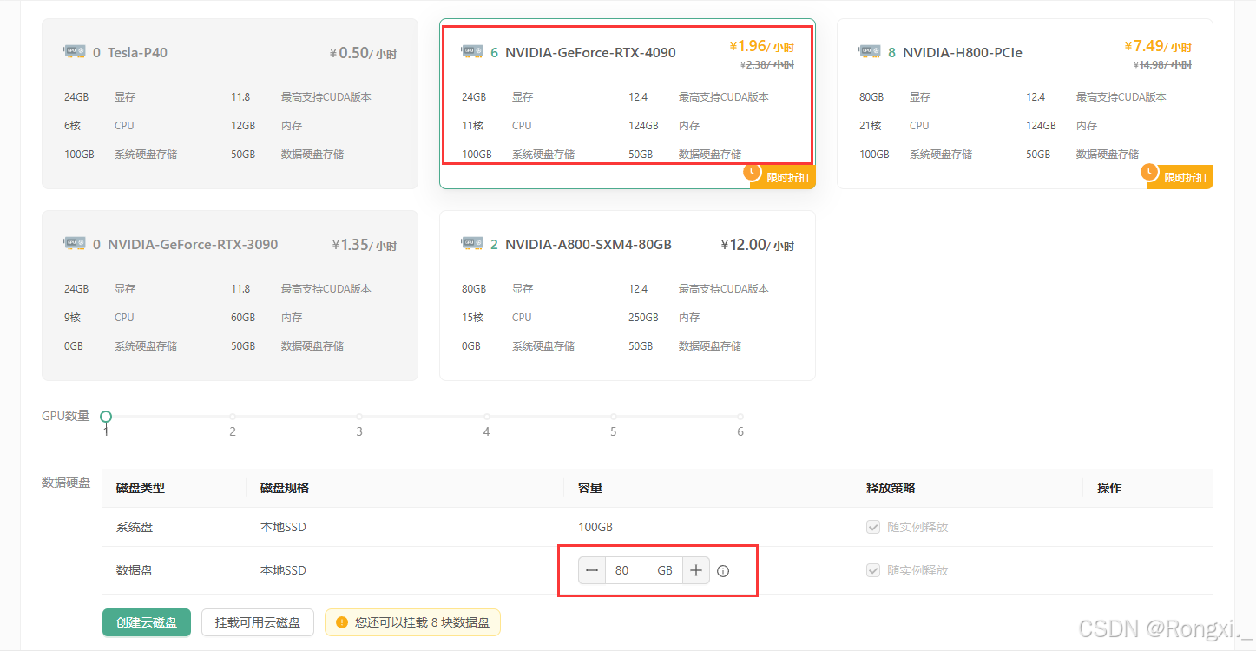1256x651 pixels.
Task: Click the clock icon on the H800-PCIe discount badge
Action: pos(1150,172)
